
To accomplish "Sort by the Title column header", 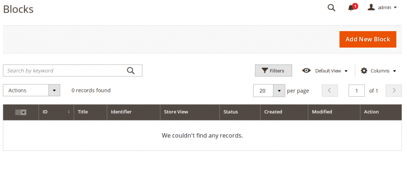I will pos(83,112).
